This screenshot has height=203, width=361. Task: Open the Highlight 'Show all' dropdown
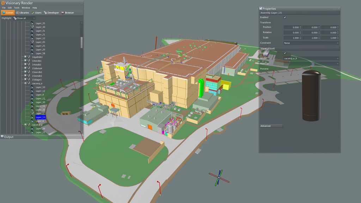[24, 18]
